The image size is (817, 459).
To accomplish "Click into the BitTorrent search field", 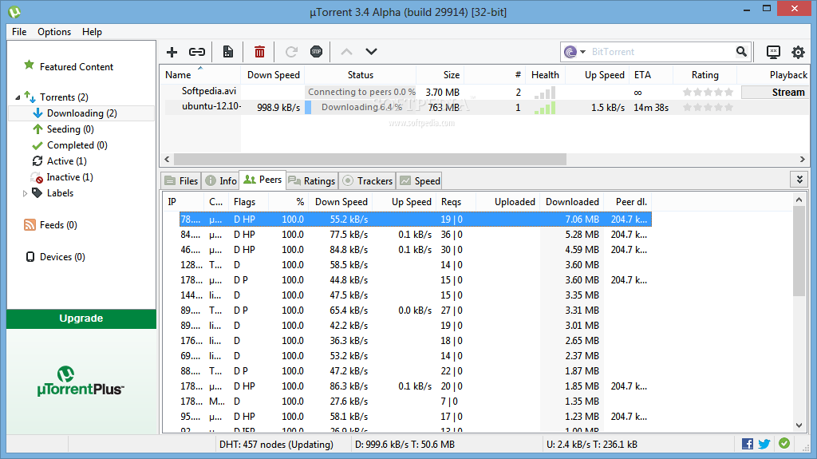I will click(x=661, y=52).
